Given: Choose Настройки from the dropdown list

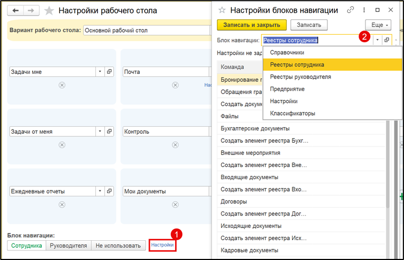Looking at the screenshot, I should (332, 101).
